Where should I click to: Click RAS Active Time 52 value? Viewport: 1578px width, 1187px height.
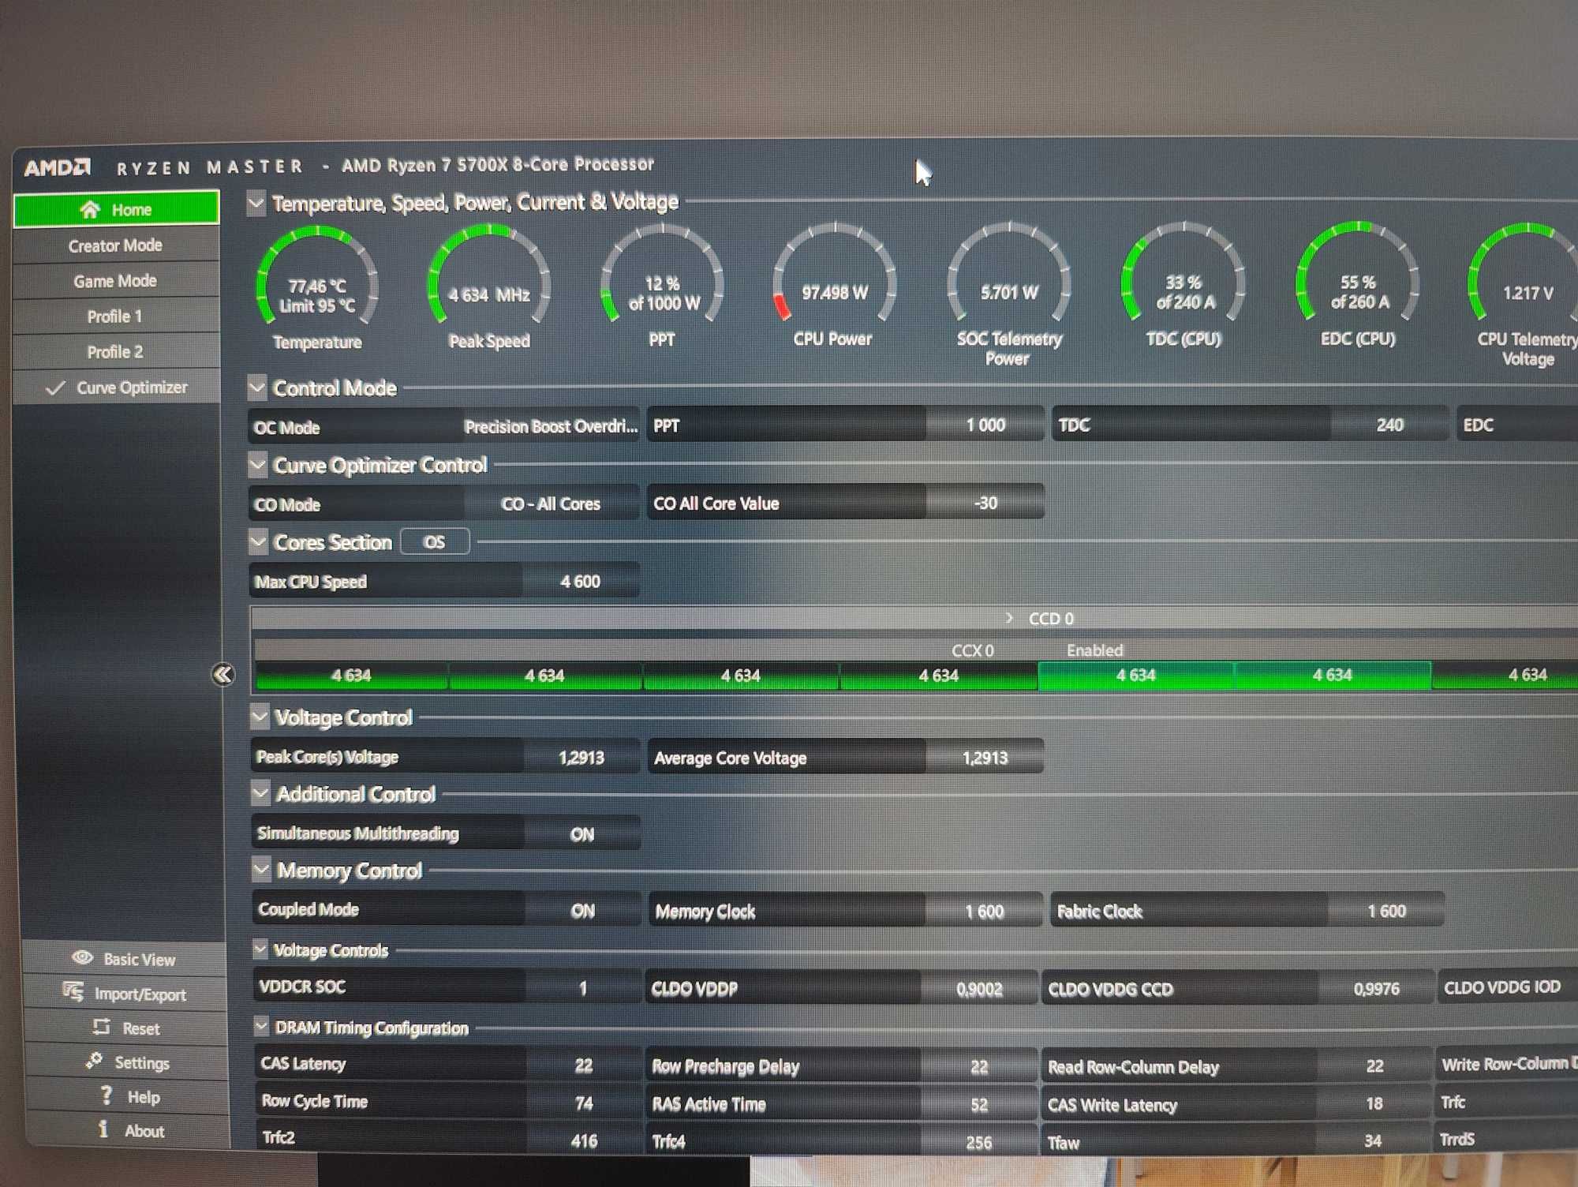[979, 1105]
